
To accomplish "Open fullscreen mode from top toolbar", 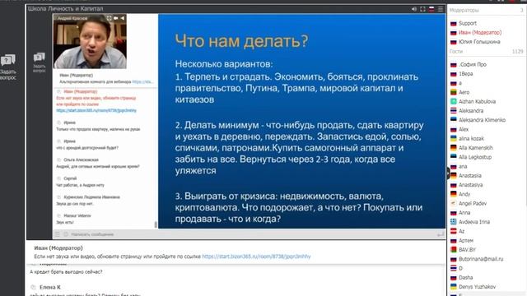I will [422, 9].
